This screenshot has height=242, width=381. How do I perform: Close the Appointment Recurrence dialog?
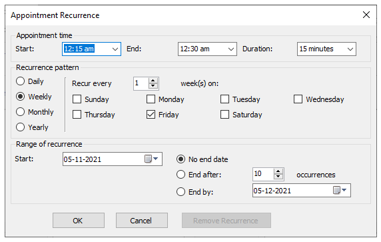[366, 15]
